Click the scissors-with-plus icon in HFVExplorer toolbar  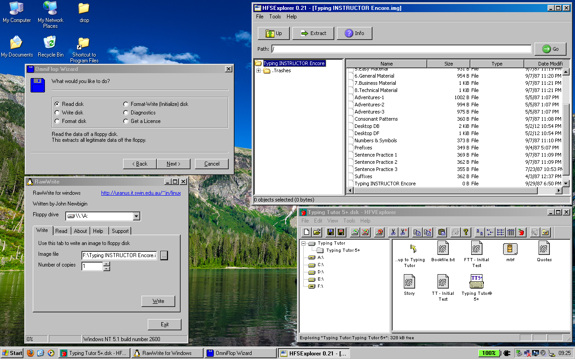[403, 232]
